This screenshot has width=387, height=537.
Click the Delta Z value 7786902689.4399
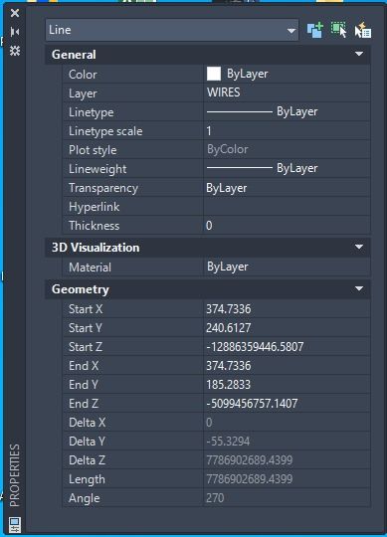pyautogui.click(x=250, y=460)
